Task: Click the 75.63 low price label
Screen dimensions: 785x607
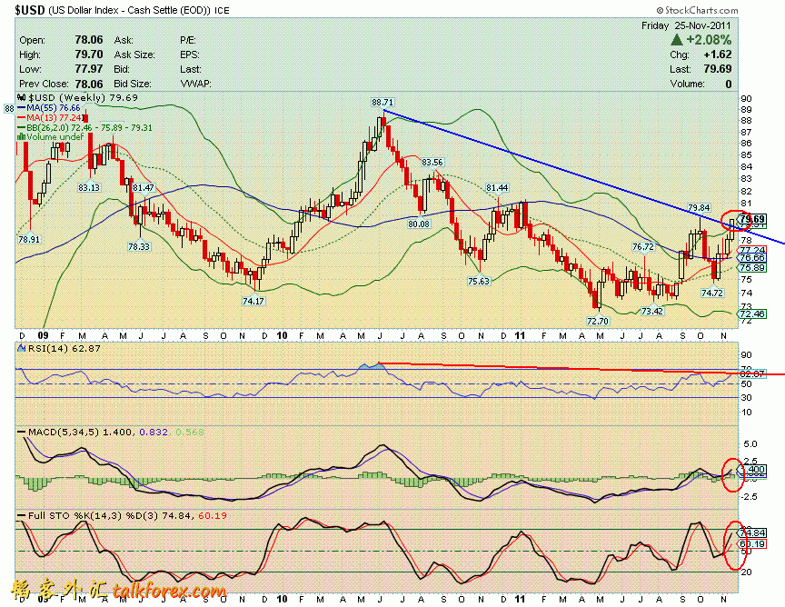Action: pos(479,281)
